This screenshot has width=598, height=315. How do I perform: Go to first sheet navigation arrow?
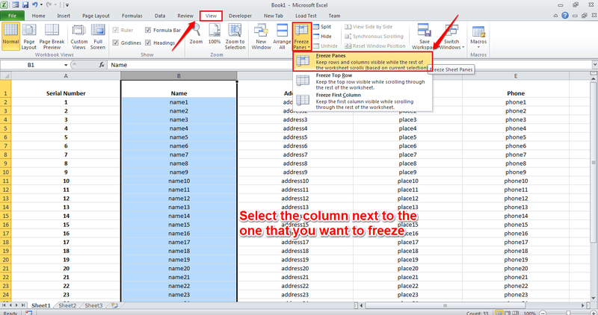(4, 305)
